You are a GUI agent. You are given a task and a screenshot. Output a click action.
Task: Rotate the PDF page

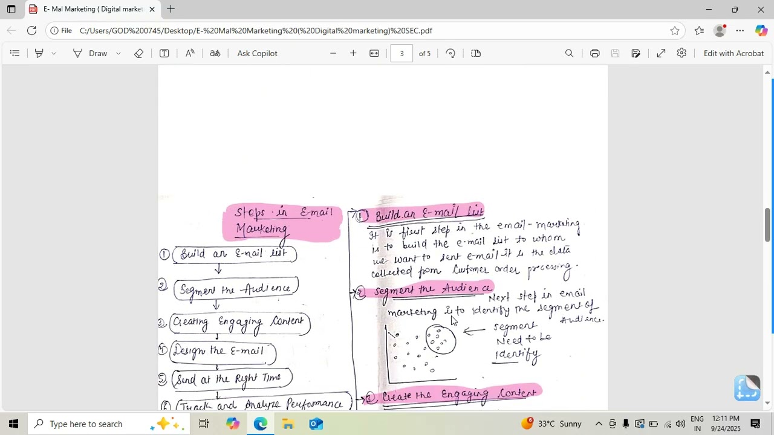pyautogui.click(x=450, y=53)
